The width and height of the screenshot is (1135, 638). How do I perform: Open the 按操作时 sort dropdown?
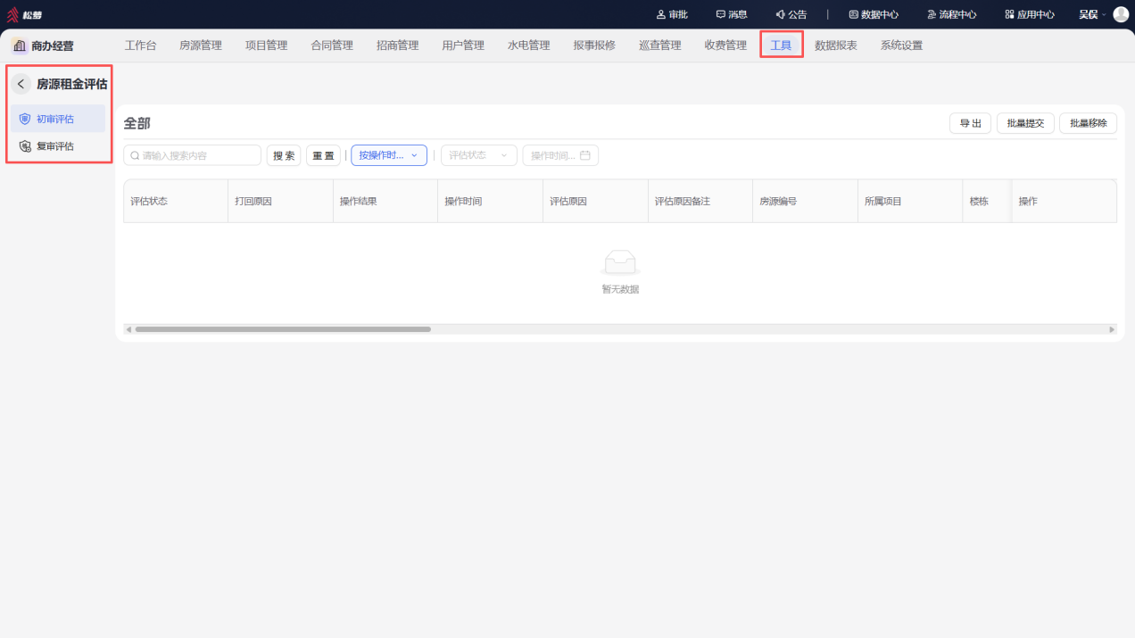(389, 155)
